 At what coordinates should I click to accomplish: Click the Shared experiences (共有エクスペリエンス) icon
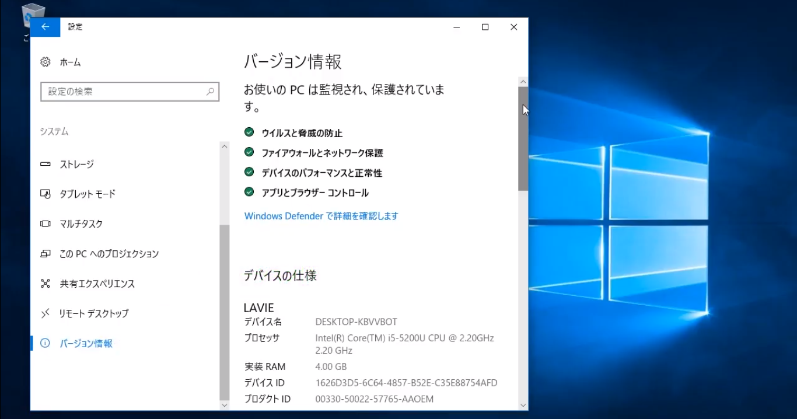(x=46, y=284)
